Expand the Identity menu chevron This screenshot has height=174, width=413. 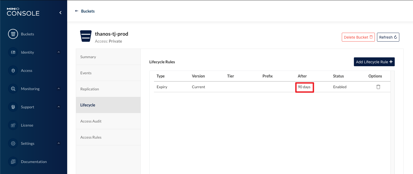click(59, 52)
